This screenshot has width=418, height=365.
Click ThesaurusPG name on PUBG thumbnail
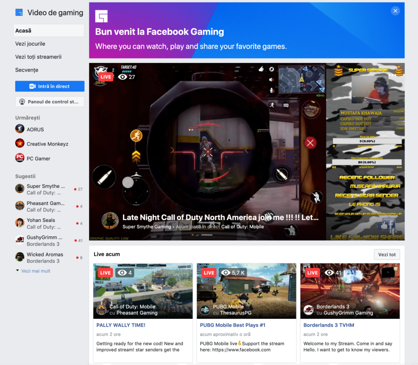[x=236, y=313]
